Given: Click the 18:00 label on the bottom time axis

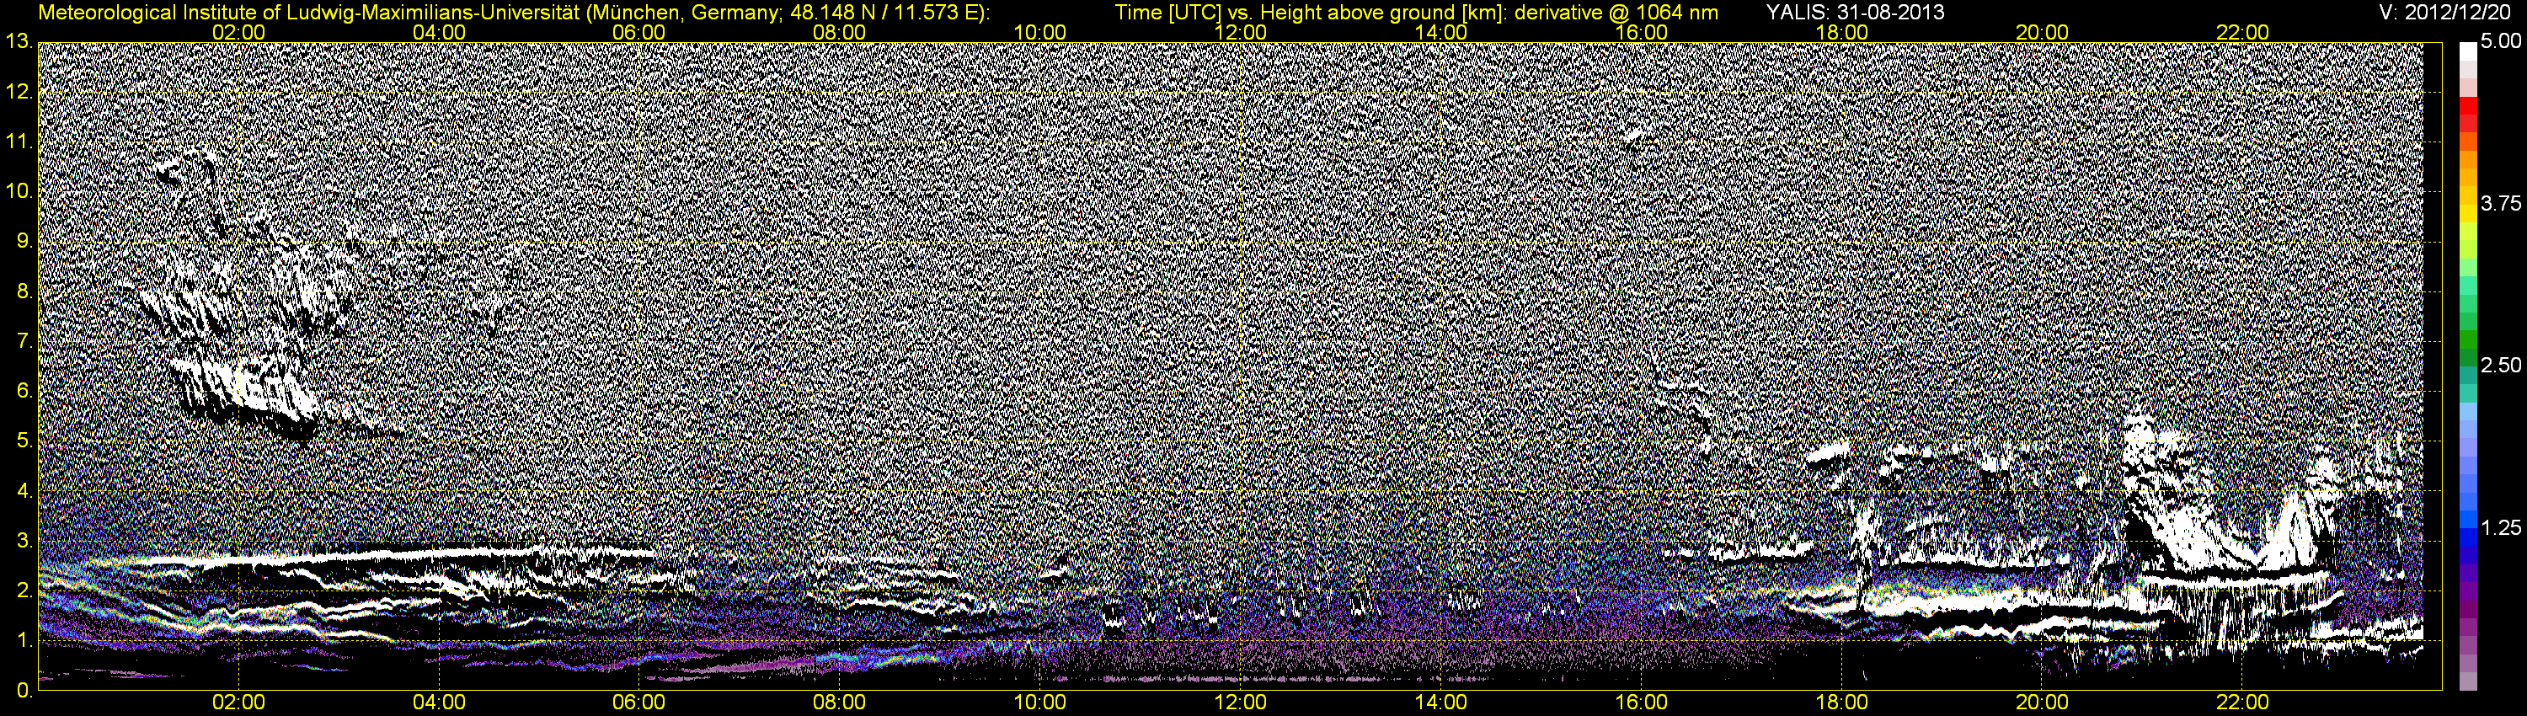Looking at the screenshot, I should [1841, 703].
